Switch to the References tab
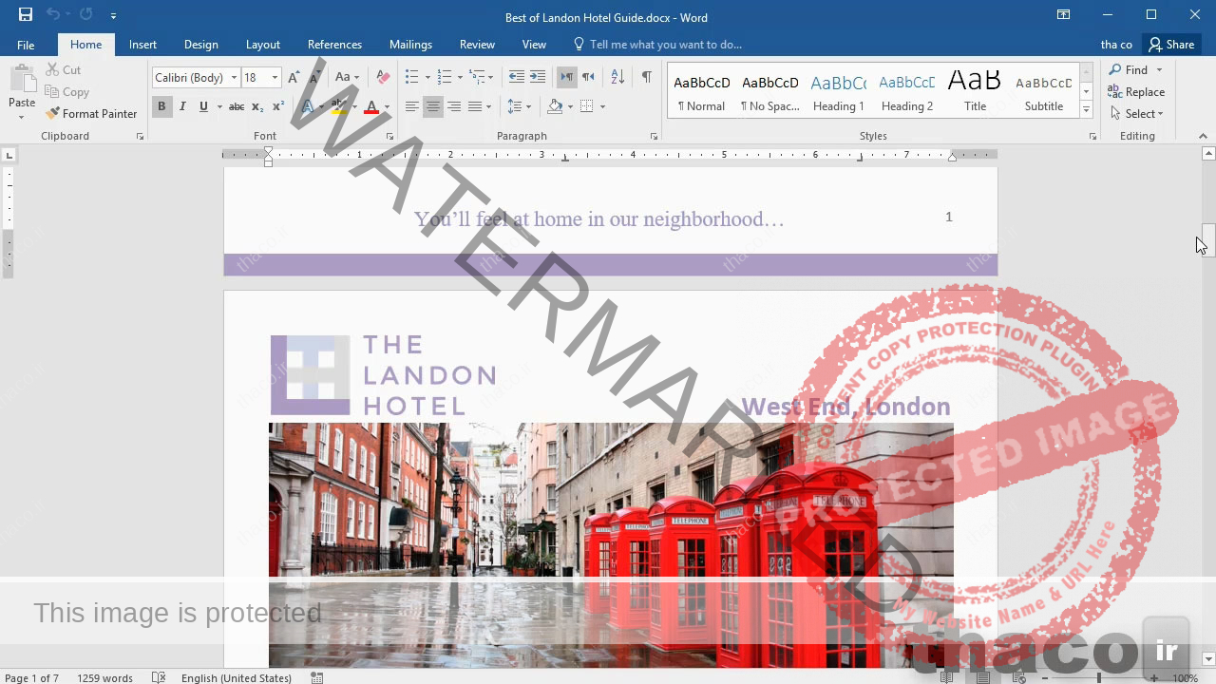This screenshot has height=684, width=1216. pos(334,45)
